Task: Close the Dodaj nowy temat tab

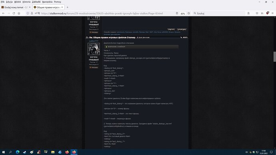Action: tap(30, 7)
